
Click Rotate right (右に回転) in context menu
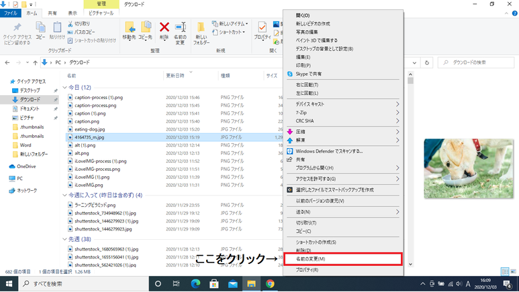(x=343, y=85)
